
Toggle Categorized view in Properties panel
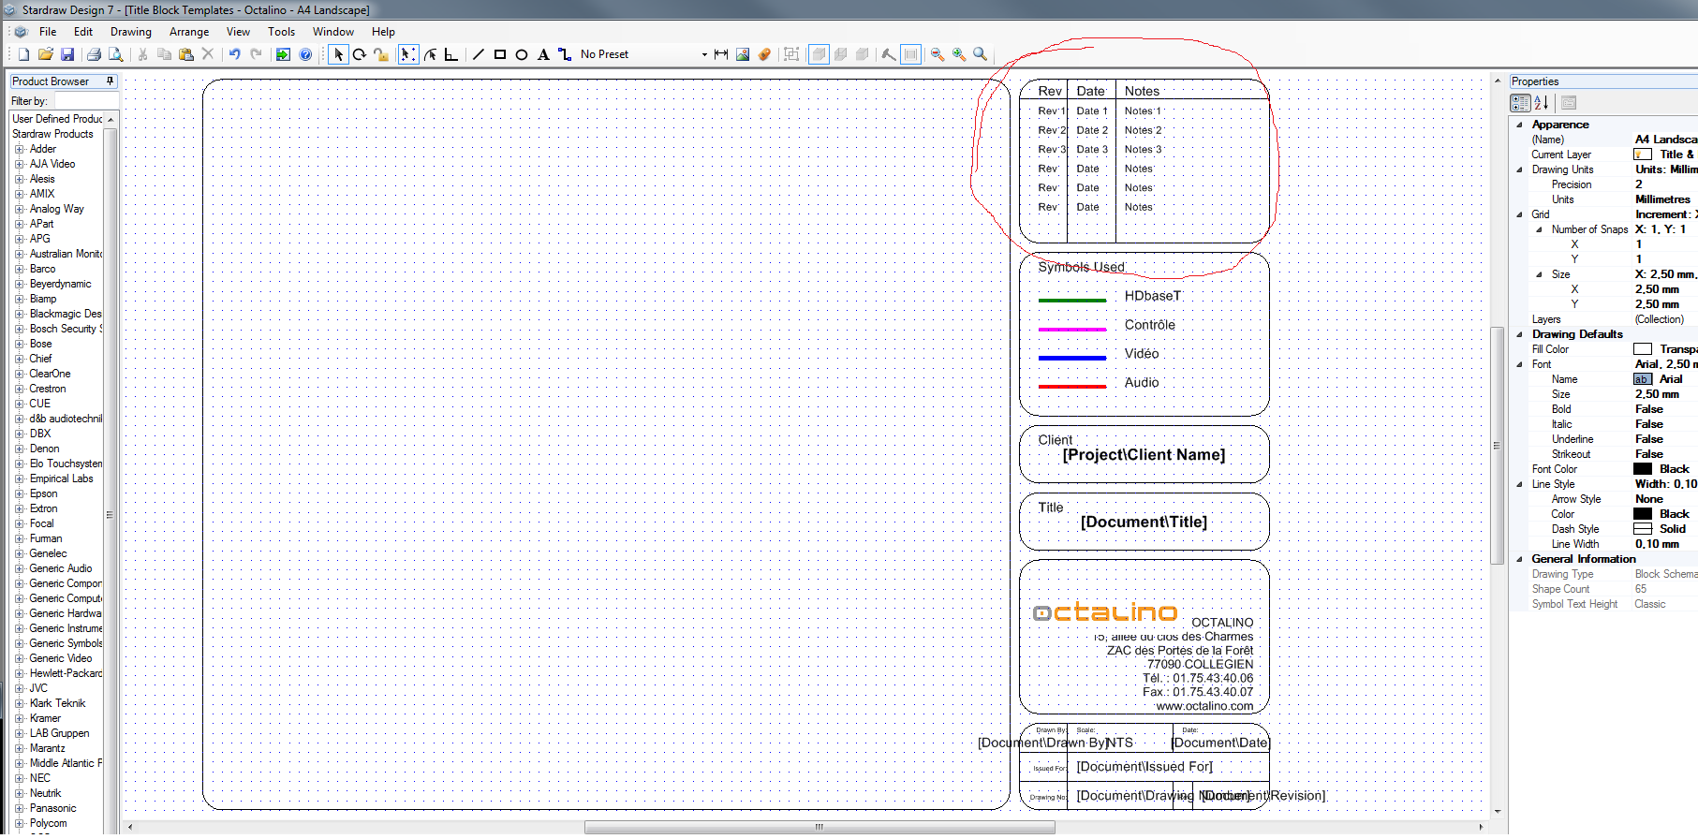pyautogui.click(x=1520, y=103)
